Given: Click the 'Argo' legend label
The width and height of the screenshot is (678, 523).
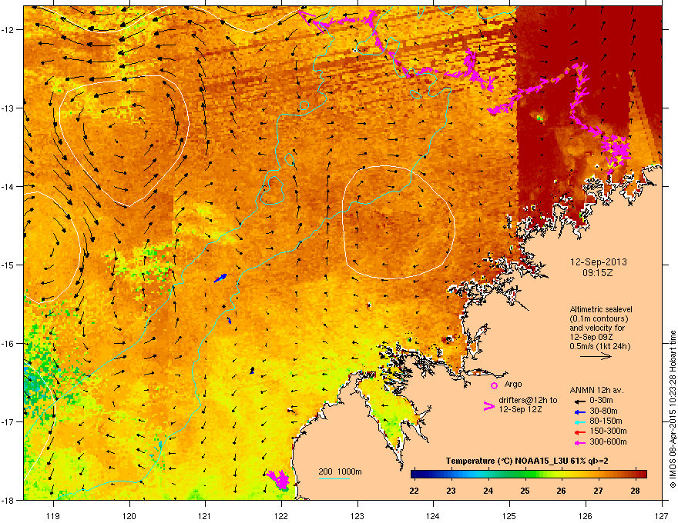Looking at the screenshot, I should pyautogui.click(x=513, y=385).
